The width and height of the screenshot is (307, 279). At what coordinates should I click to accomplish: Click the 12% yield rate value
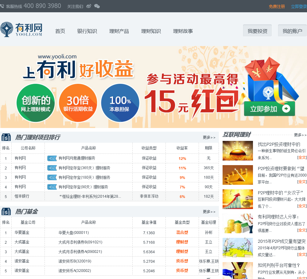point(182,159)
